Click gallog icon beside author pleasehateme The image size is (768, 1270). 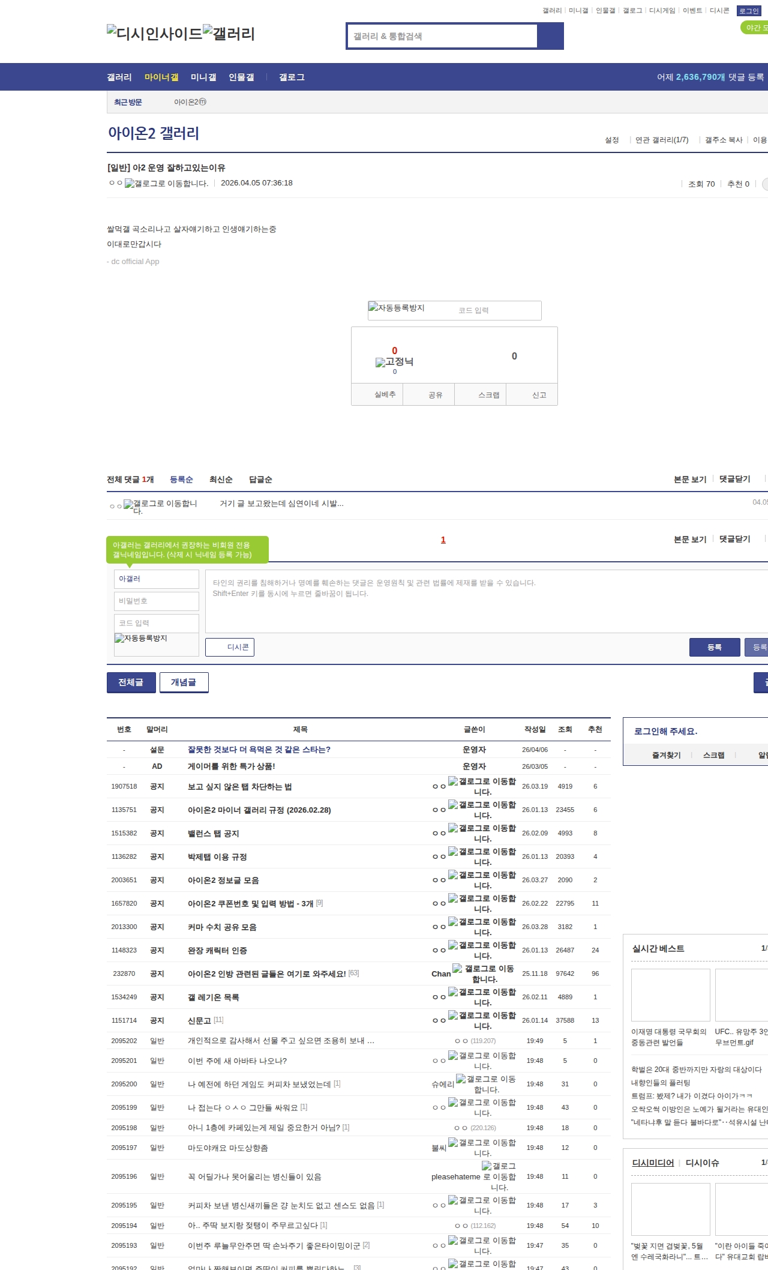click(x=487, y=1166)
